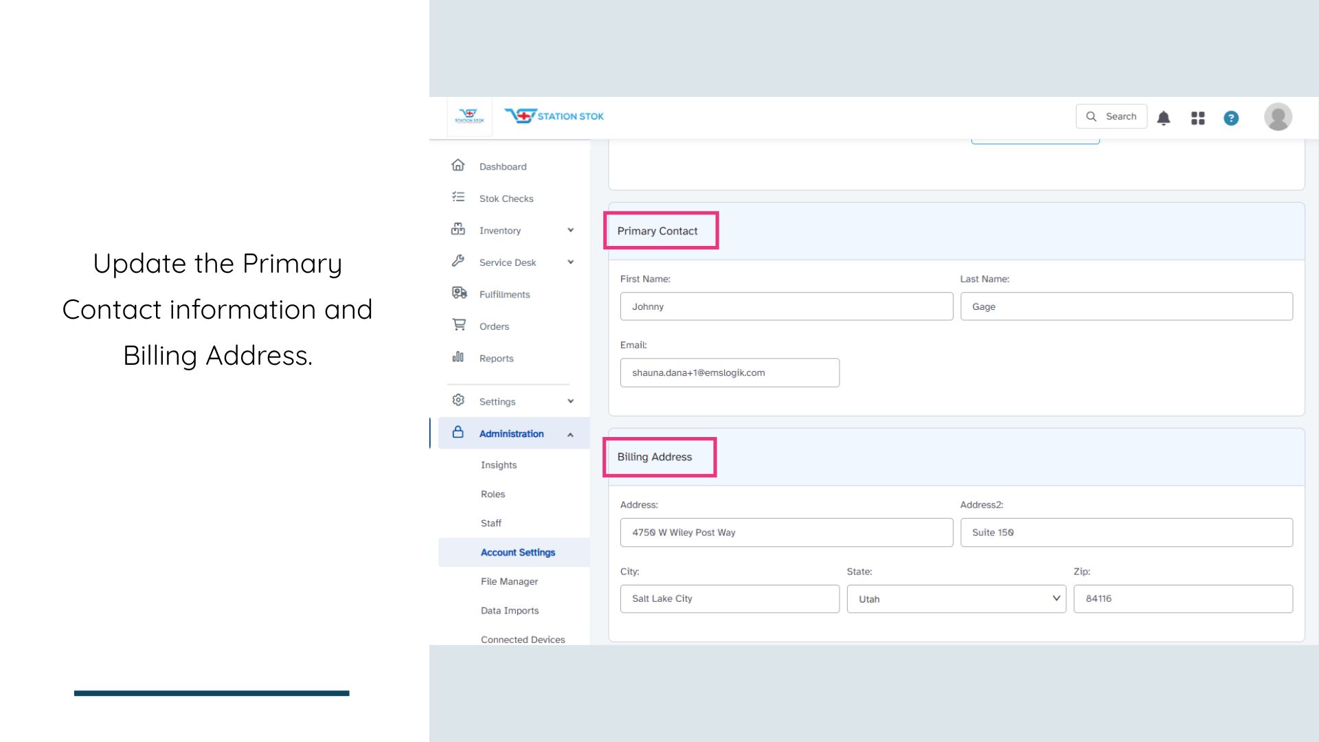
Task: Click the Stok Checks checklist icon
Action: pyautogui.click(x=458, y=197)
